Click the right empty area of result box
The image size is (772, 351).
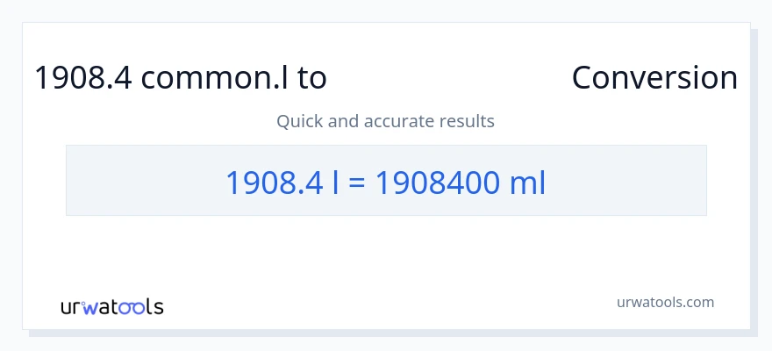[x=632, y=181]
